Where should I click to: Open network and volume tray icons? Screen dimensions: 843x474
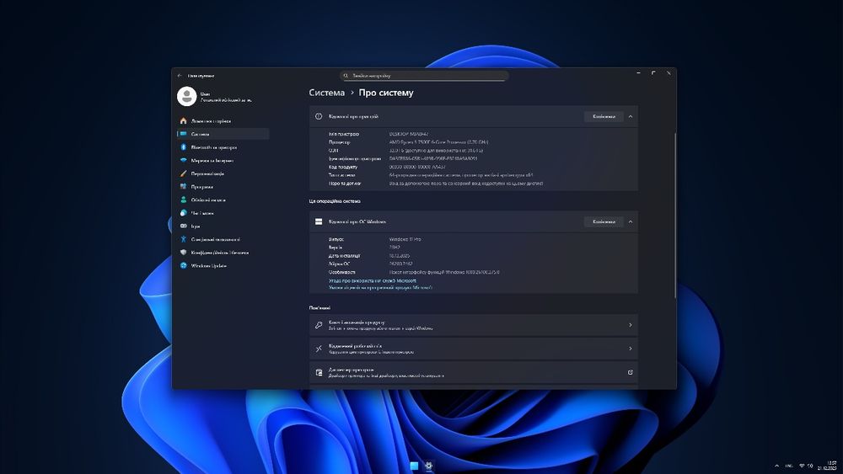click(806, 466)
